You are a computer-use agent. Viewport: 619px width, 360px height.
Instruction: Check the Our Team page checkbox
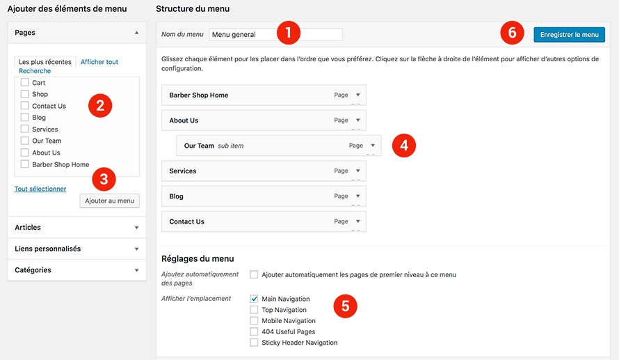pos(25,141)
